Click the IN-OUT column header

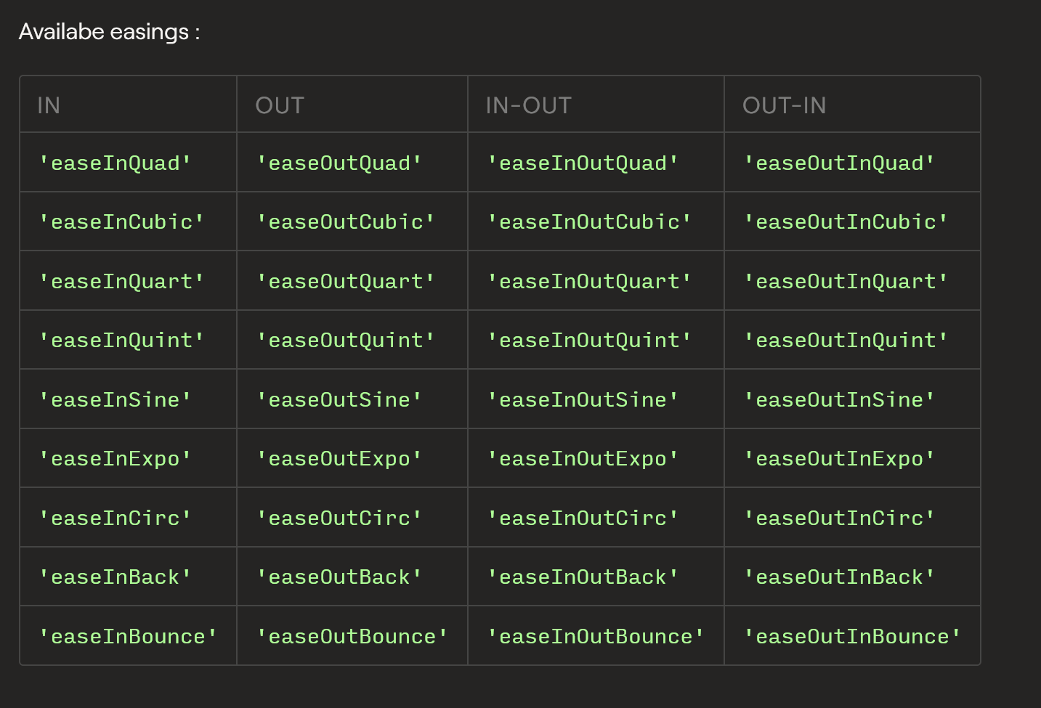point(528,105)
